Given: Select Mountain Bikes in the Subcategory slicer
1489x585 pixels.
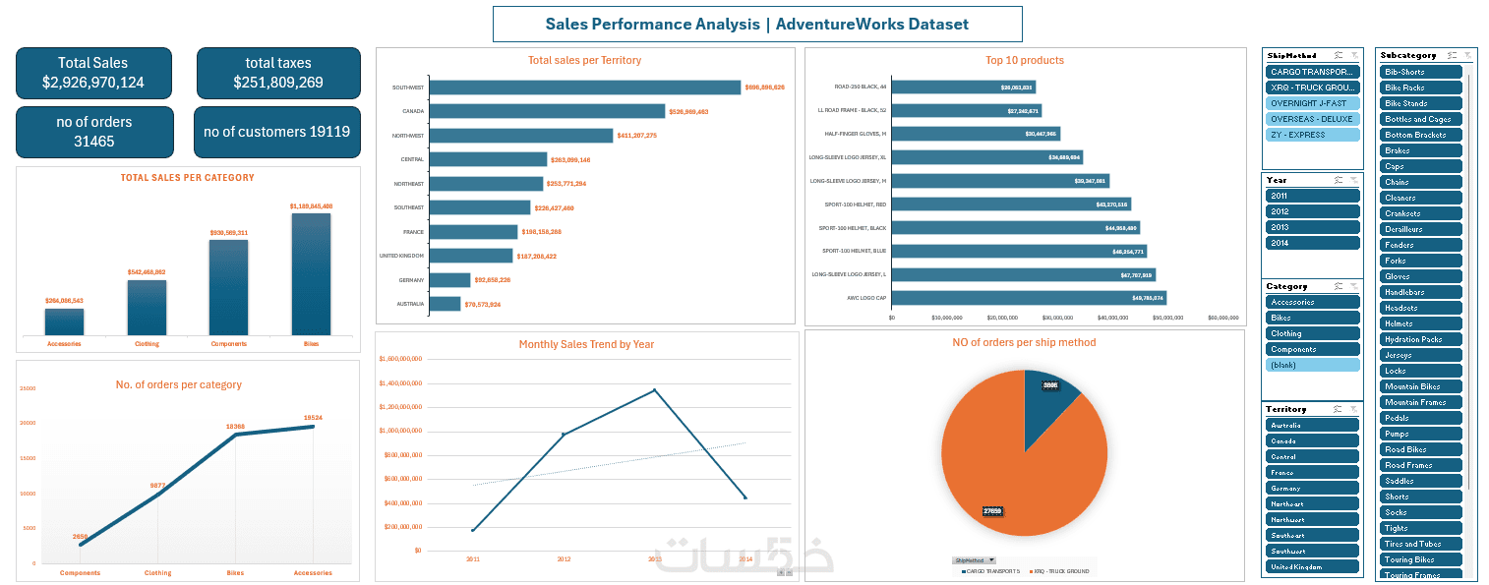Looking at the screenshot, I should [1421, 386].
